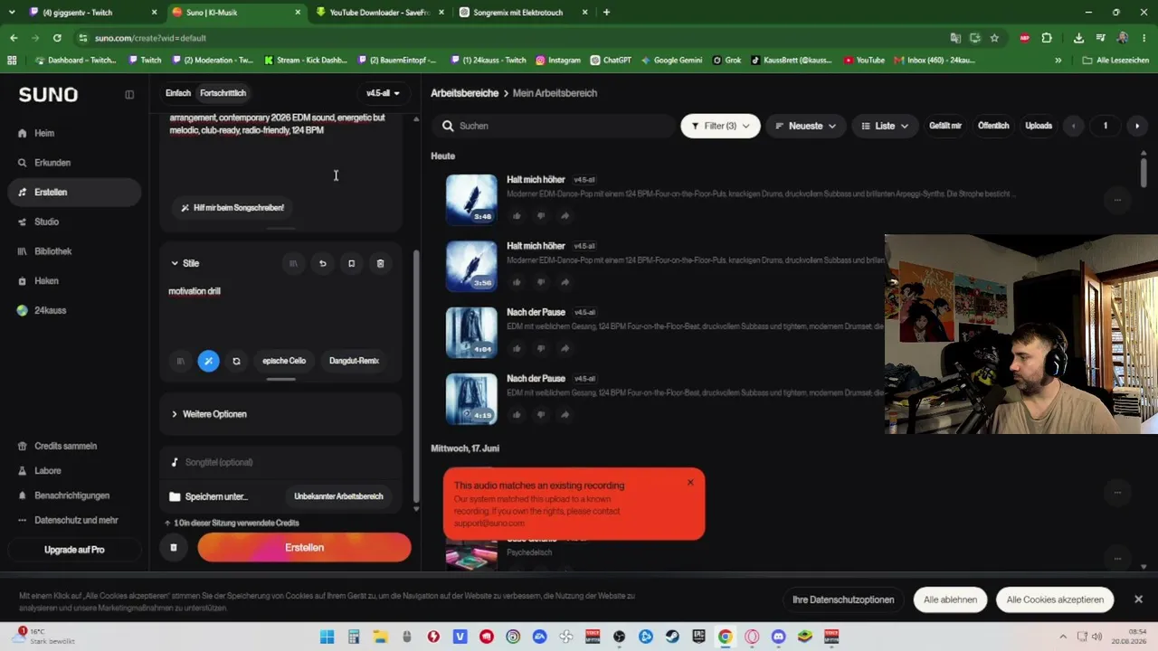Click the create panel scrollbar
Viewport: 1158px width, 651px height.
coord(416,374)
